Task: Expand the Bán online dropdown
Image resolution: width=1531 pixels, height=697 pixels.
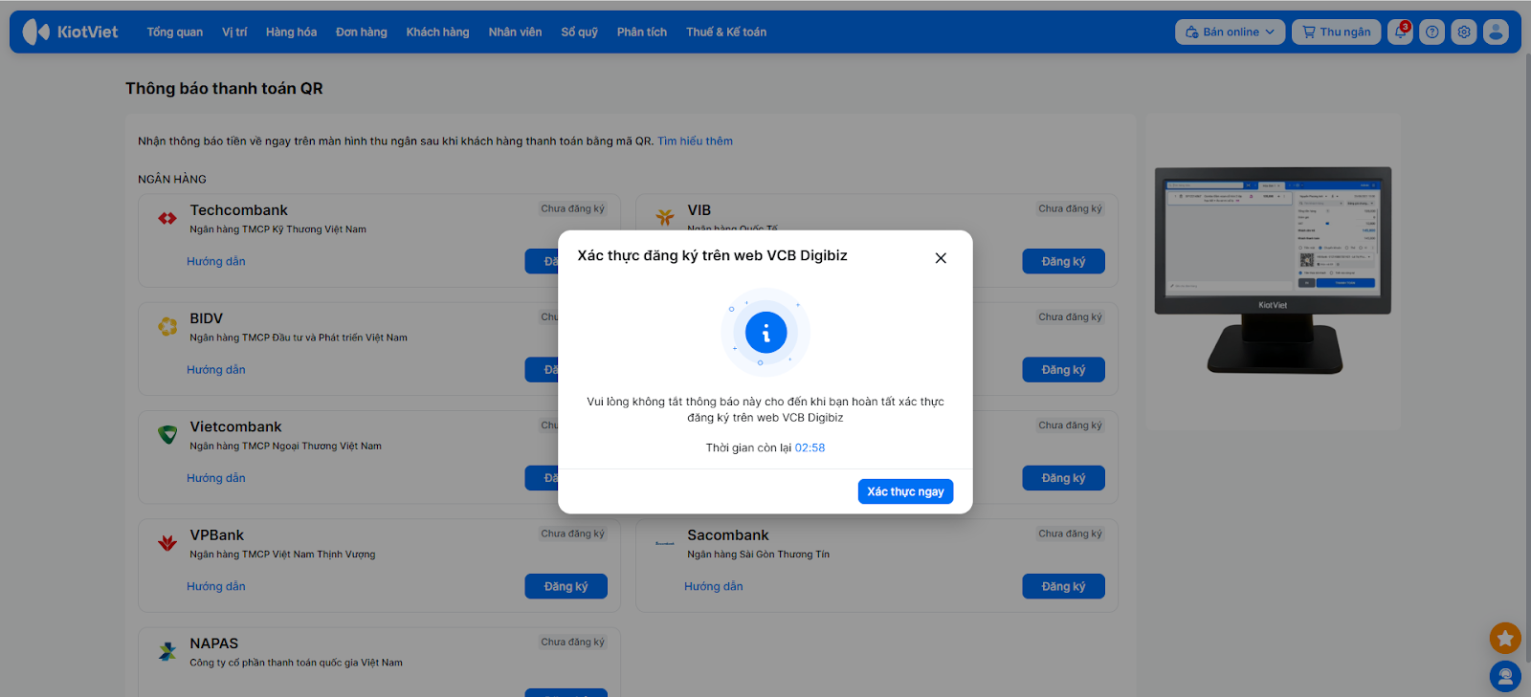Action: tap(1230, 32)
